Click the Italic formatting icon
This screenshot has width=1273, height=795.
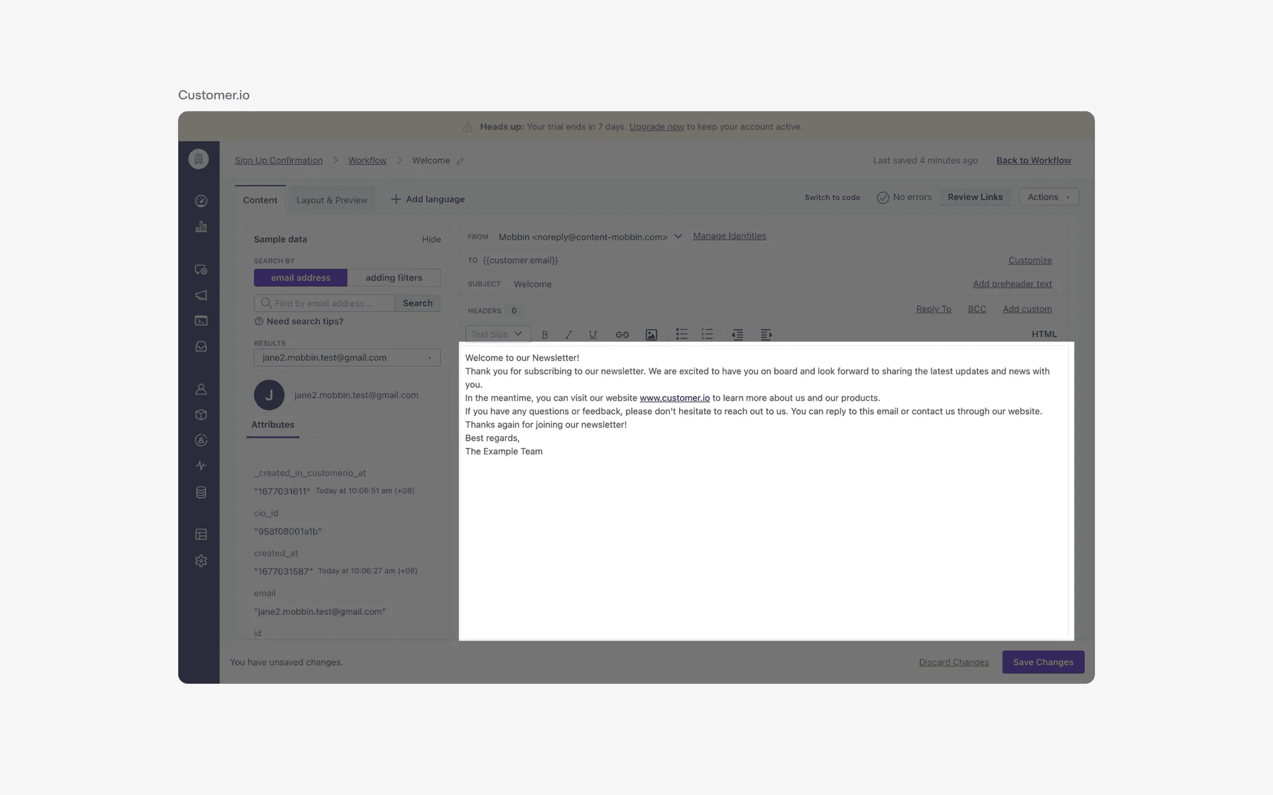tap(568, 335)
